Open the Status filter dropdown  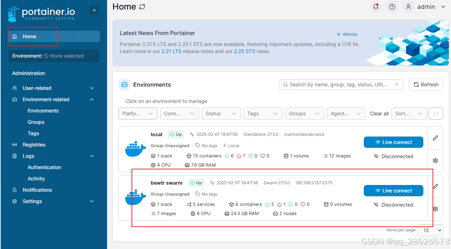point(221,114)
